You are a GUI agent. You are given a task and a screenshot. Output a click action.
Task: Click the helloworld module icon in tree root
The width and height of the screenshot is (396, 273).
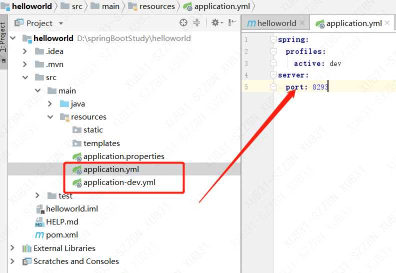click(x=27, y=38)
